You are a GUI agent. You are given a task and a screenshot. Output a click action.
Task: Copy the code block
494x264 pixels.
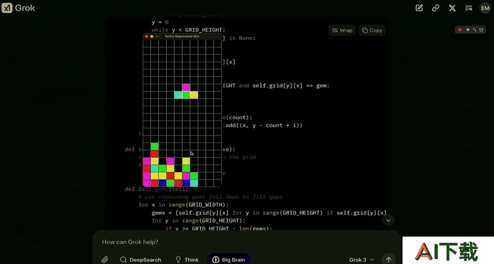coord(372,30)
